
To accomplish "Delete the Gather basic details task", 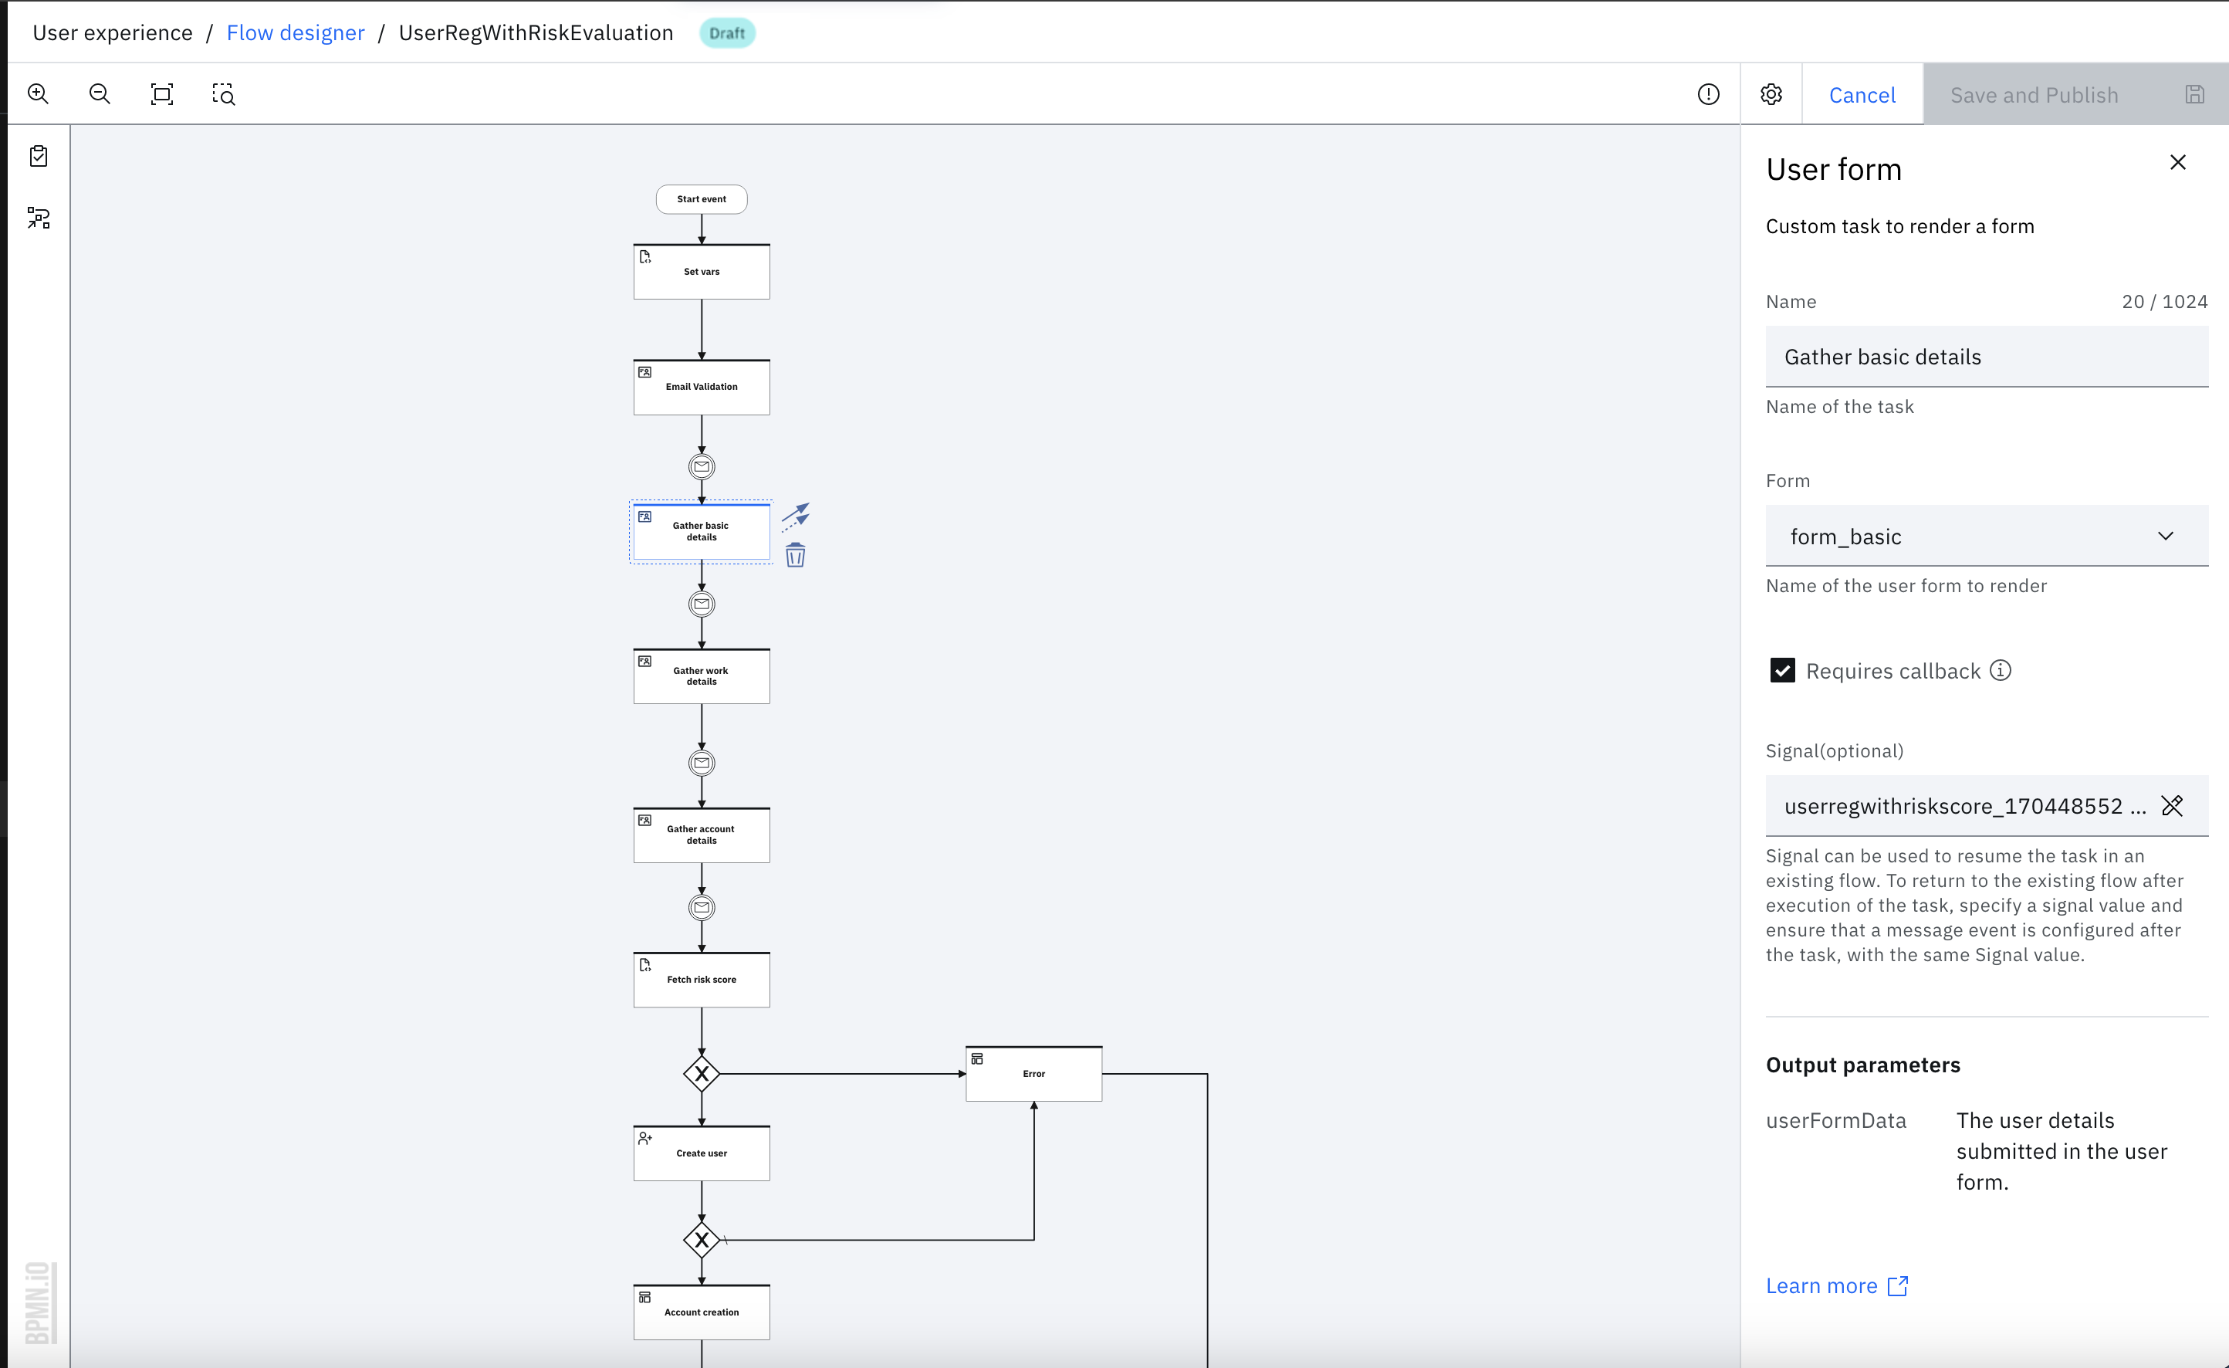I will [795, 556].
